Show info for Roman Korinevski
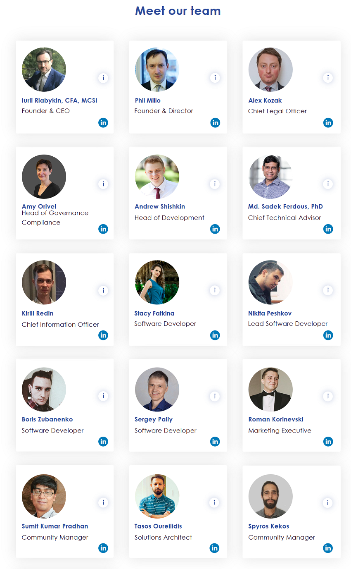Screen dimensions: 351x569 [x=328, y=396]
